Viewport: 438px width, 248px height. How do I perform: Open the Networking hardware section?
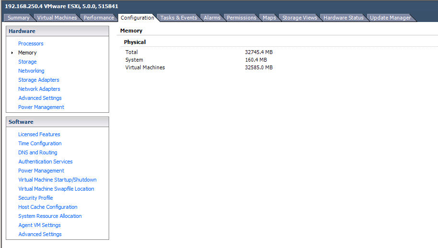(x=31, y=71)
